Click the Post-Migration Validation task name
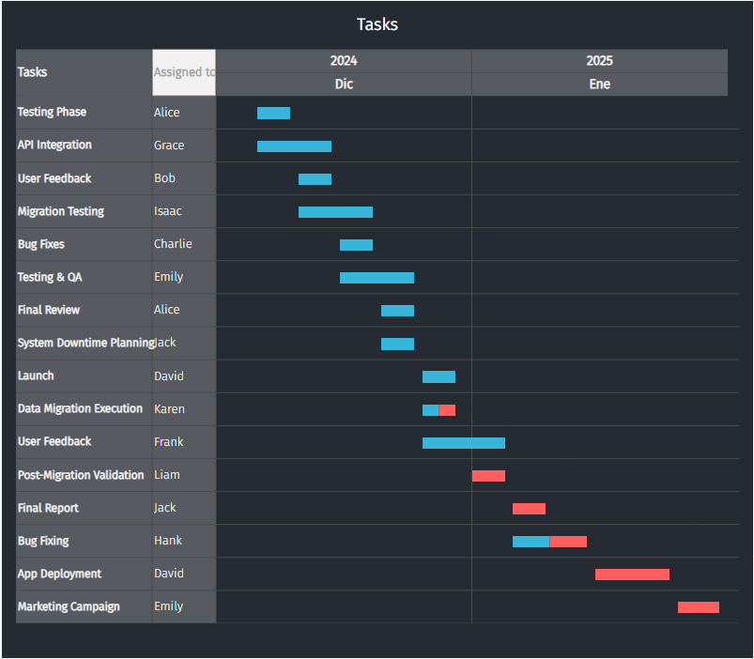 point(81,475)
